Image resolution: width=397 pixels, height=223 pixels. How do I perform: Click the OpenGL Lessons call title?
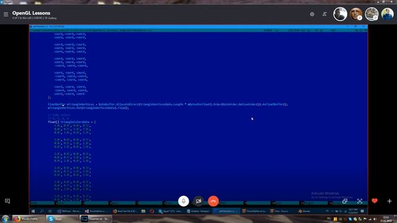(x=31, y=13)
